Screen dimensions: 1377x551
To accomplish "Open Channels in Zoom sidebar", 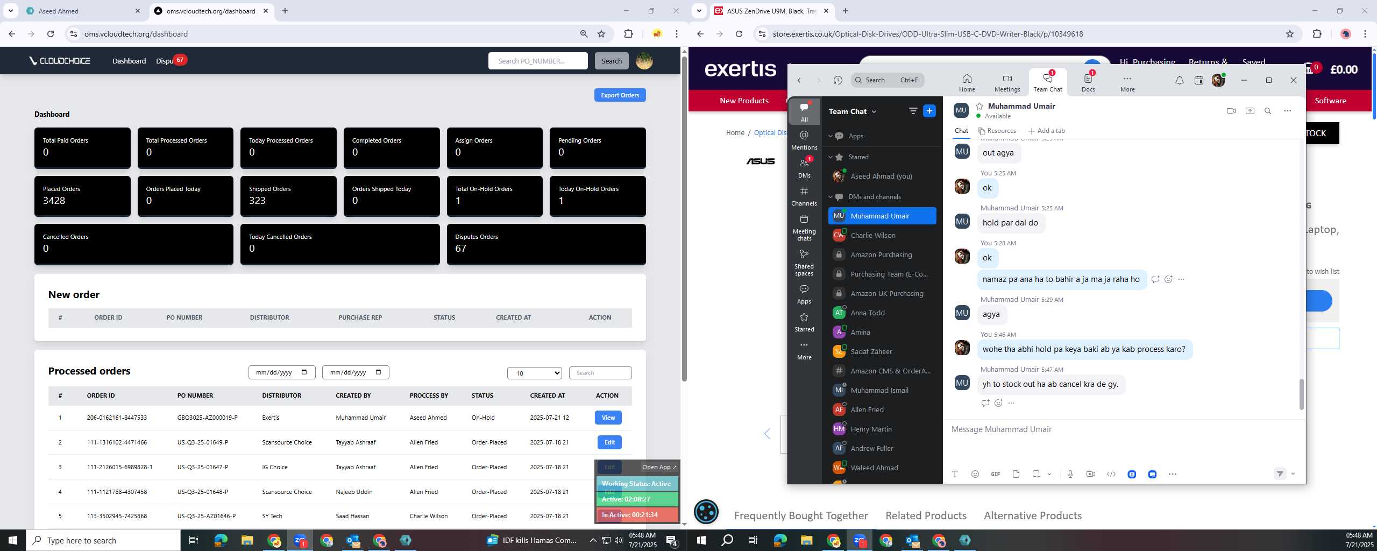I will [x=804, y=196].
